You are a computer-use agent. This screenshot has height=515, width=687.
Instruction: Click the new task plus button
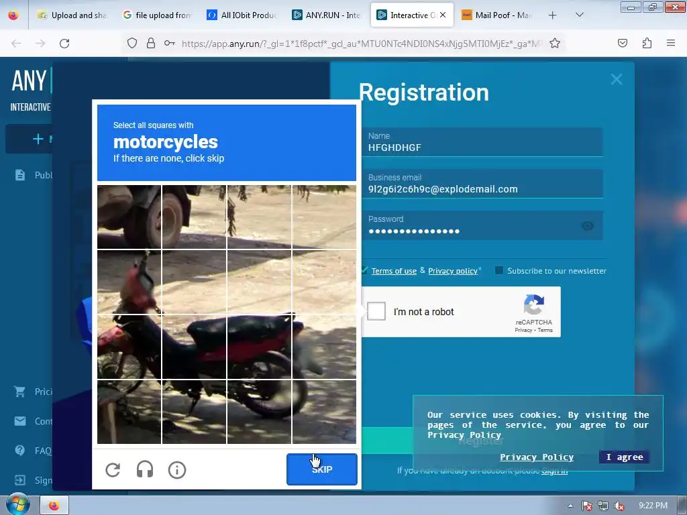[38, 139]
